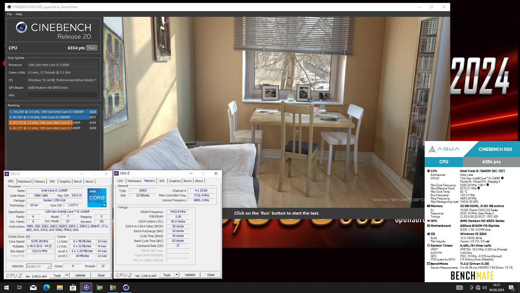Select ranking entry i5-13600KF 8826
Image resolution: width=520 pixels, height=293 pixels.
(53, 112)
